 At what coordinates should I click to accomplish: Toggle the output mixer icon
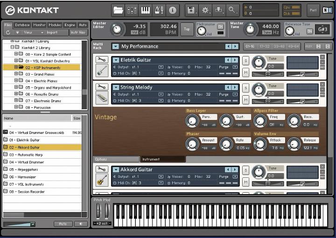[x=132, y=10]
